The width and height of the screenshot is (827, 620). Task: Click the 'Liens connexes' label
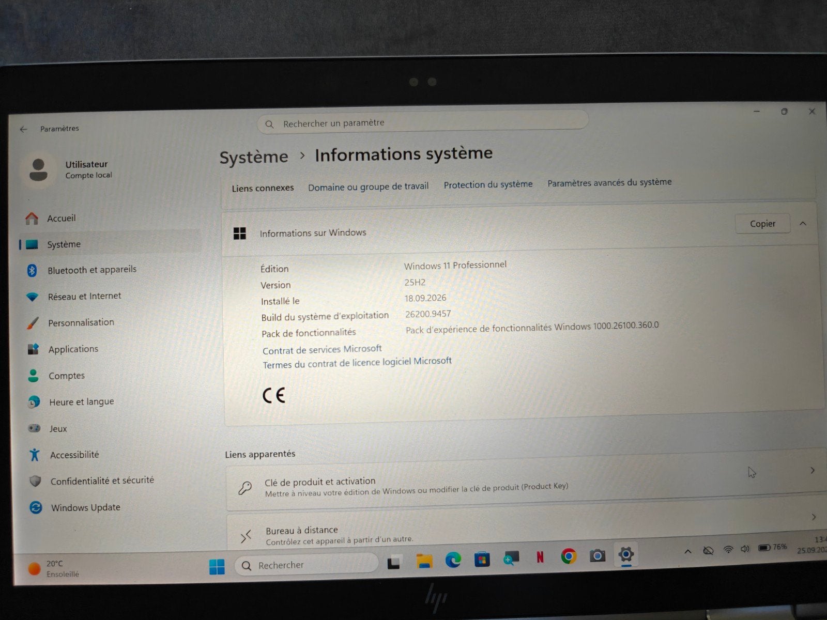(x=263, y=189)
